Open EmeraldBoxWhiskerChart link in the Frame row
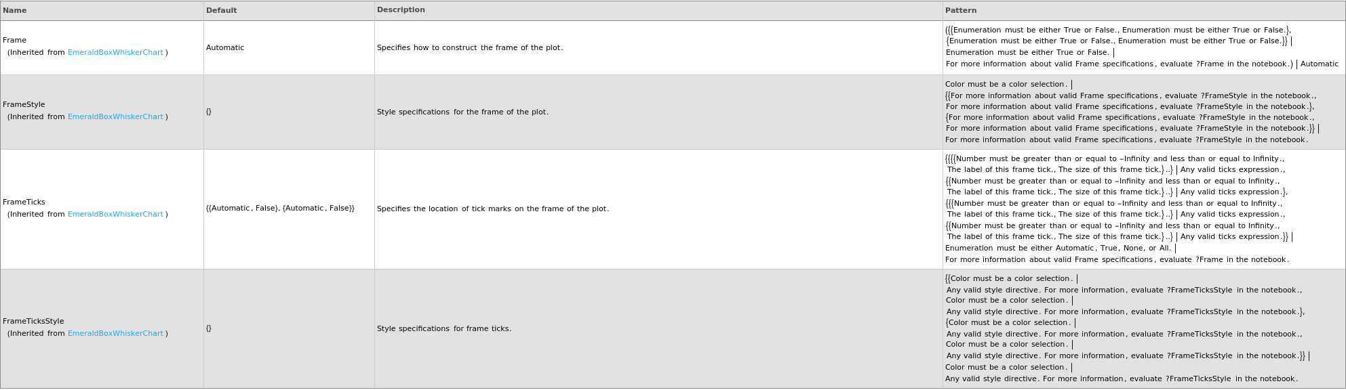The image size is (1346, 390). [115, 53]
